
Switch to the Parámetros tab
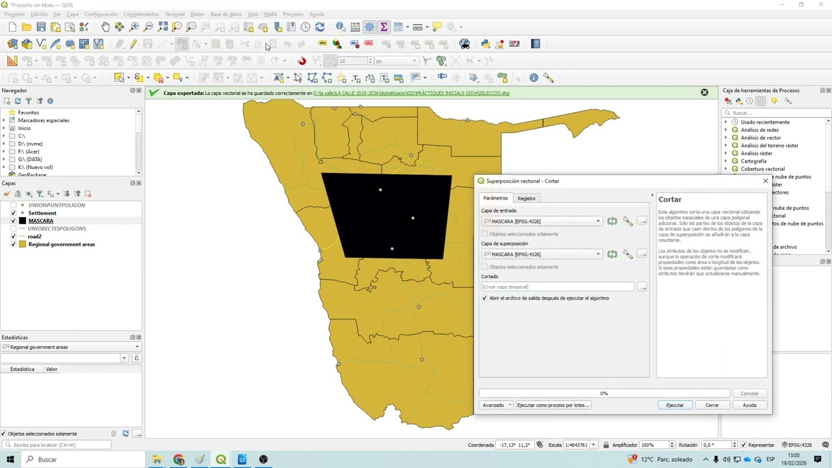tap(495, 198)
